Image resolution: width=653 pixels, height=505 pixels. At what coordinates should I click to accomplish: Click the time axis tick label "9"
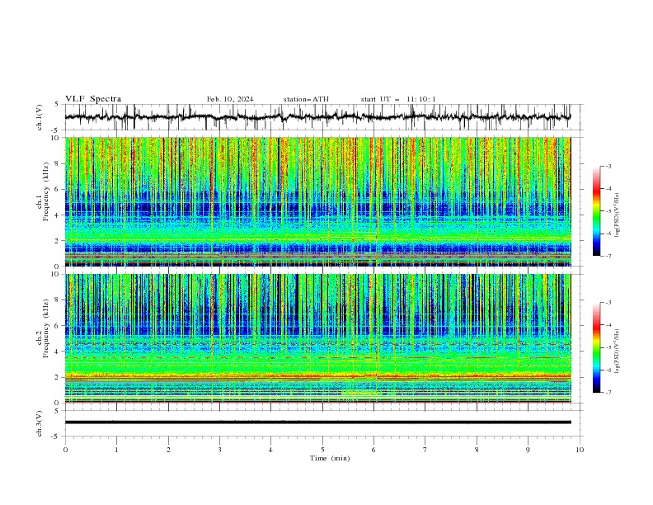pos(528,450)
